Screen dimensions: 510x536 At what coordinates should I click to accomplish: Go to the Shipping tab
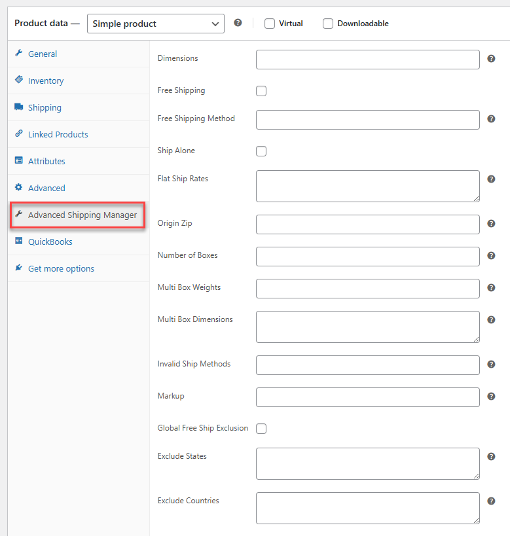coord(79,107)
